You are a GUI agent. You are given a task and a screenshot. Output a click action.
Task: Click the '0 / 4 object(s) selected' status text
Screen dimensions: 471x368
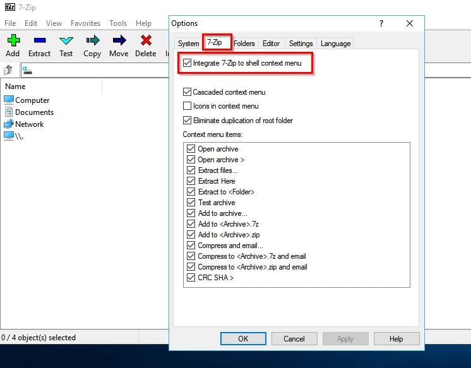(39, 338)
